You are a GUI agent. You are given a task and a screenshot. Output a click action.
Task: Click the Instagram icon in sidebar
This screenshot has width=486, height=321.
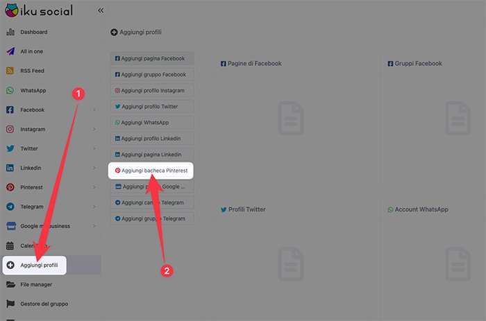coord(10,129)
